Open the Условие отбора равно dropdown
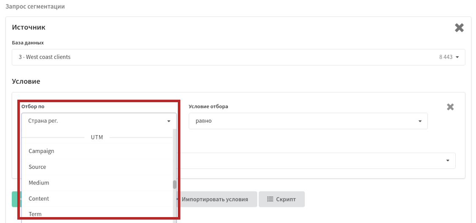Screen dimensions: 476x223 [308, 121]
